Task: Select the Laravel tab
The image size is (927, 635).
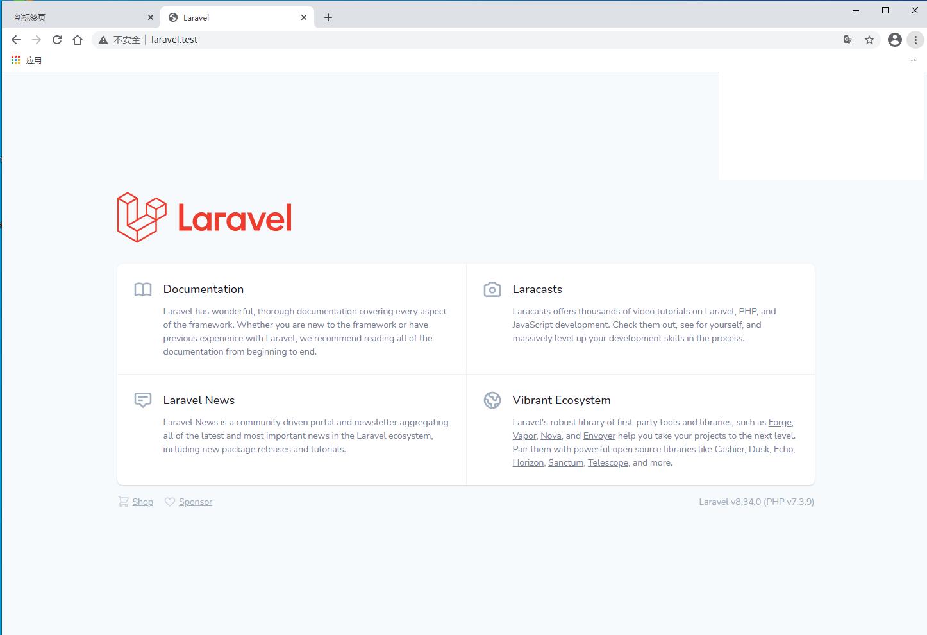Action: [x=237, y=17]
